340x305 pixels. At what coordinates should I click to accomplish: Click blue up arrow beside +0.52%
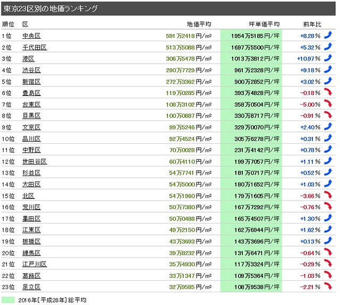click(x=328, y=172)
